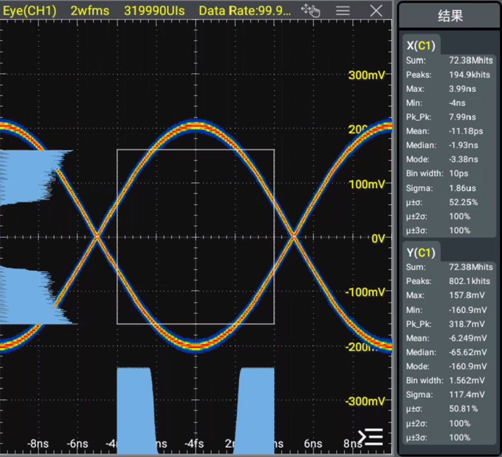The image size is (502, 457).
Task: Click the X Bin width value 10ps
Action: click(458, 173)
